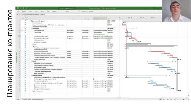Click the 'Что вы хотите сделать?' search box
This screenshot has width=191, height=107.
click(87, 11)
